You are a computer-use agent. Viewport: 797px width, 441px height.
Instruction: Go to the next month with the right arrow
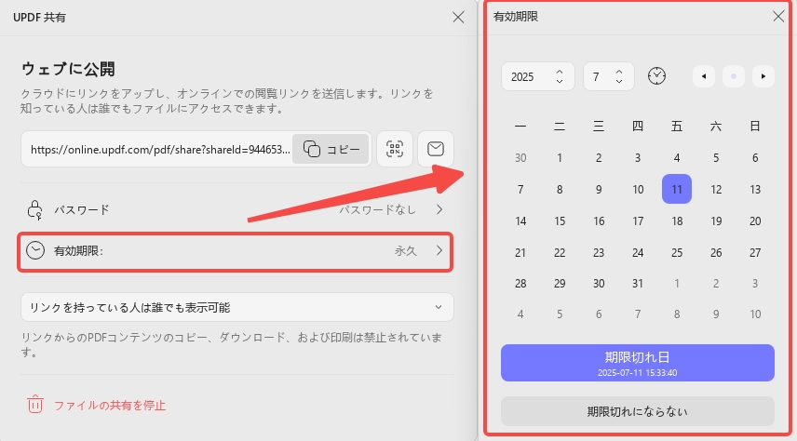[x=763, y=76]
